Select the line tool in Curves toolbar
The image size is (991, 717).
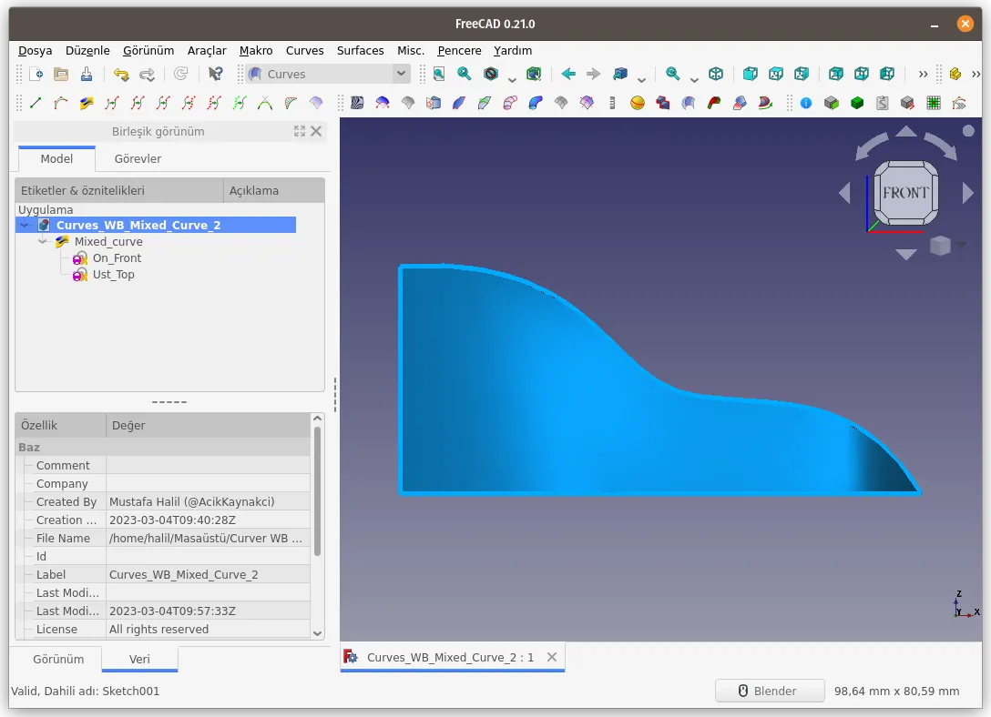(x=36, y=103)
